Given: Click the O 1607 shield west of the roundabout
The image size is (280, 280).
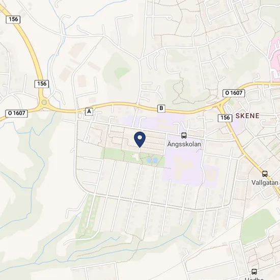Looking at the screenshot, I should point(17,114).
